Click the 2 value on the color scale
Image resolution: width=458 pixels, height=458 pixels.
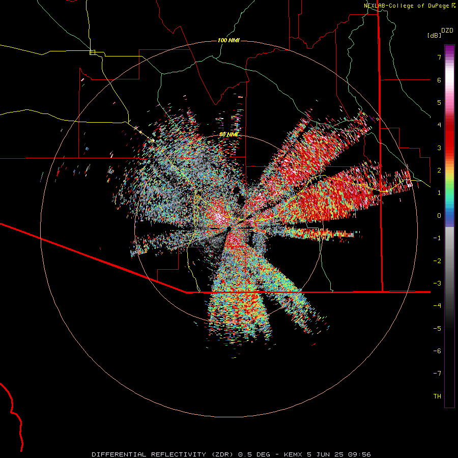pyautogui.click(x=439, y=170)
